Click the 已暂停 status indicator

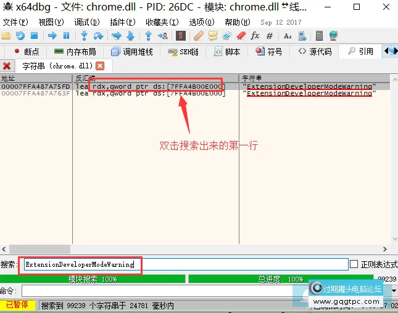pos(17,305)
